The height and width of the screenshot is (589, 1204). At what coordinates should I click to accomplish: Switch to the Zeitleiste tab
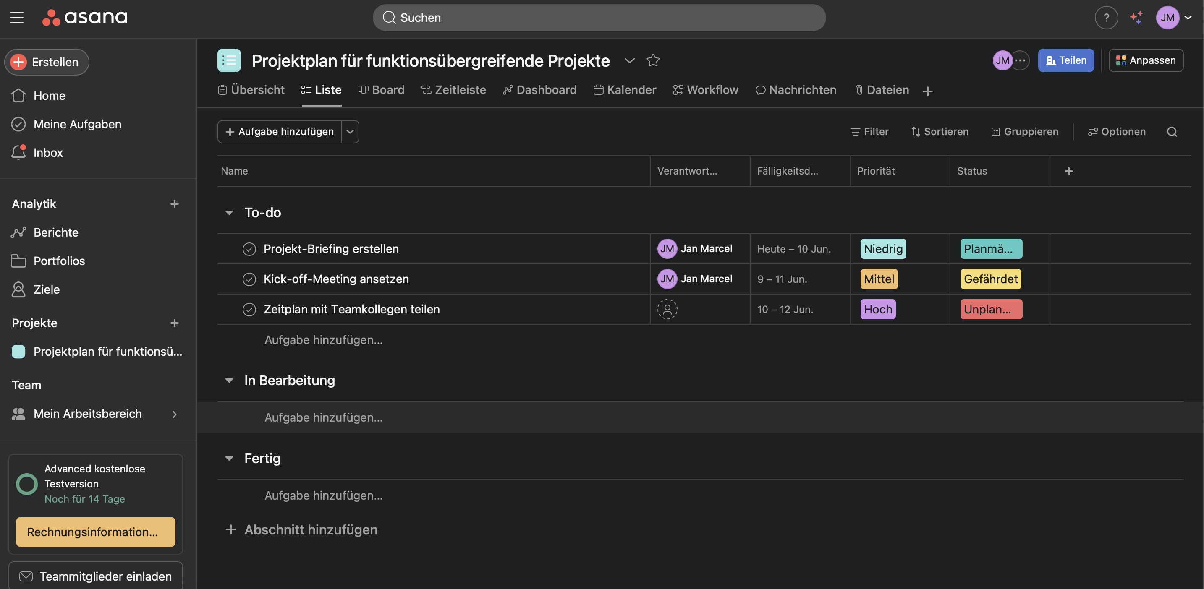coord(453,90)
